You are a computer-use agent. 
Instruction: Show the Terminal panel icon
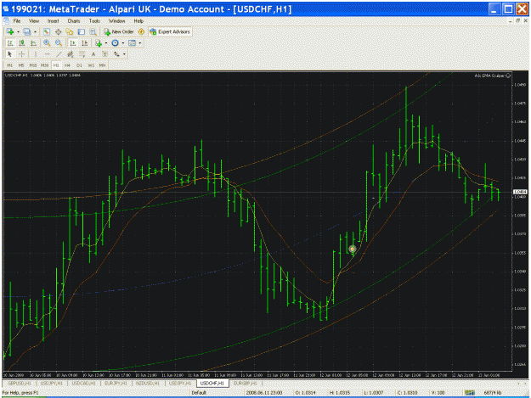82,31
